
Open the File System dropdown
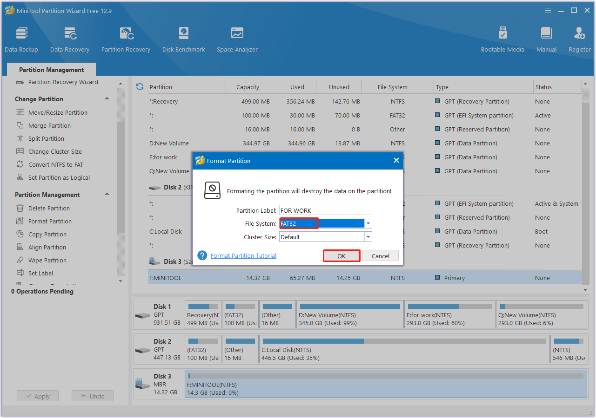pos(368,223)
